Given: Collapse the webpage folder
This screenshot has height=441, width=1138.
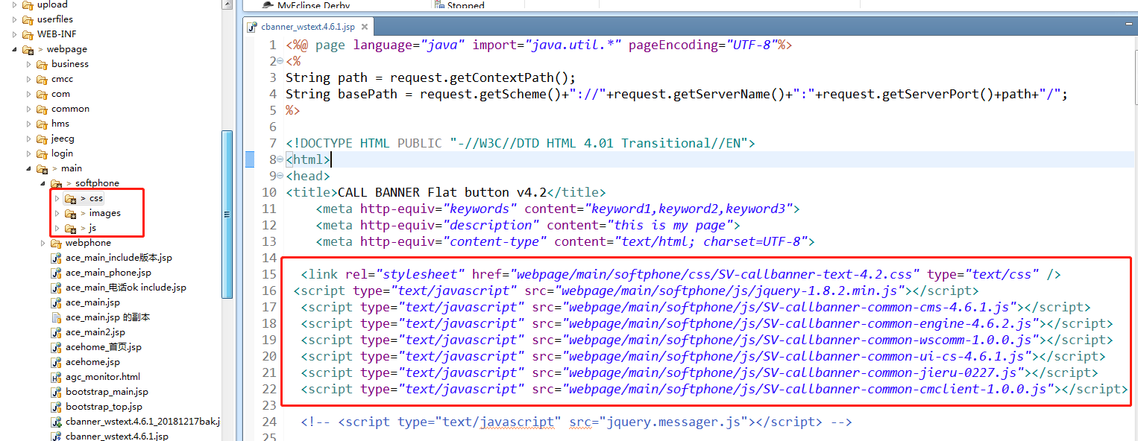Looking at the screenshot, I should (15, 49).
